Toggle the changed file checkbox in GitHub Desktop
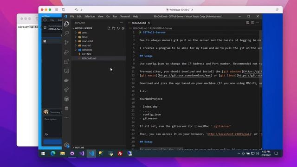The height and width of the screenshot is (167, 297). pyautogui.click(x=45, y=41)
